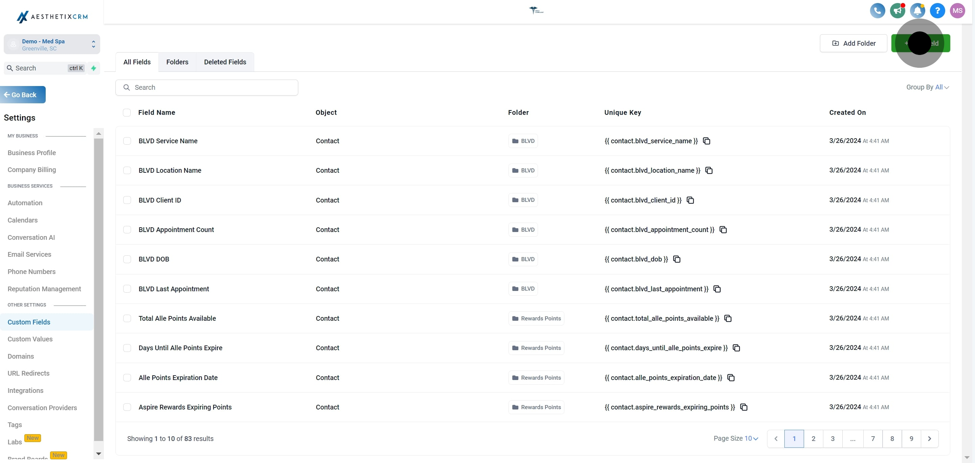Go to page 2 of results

pos(813,439)
